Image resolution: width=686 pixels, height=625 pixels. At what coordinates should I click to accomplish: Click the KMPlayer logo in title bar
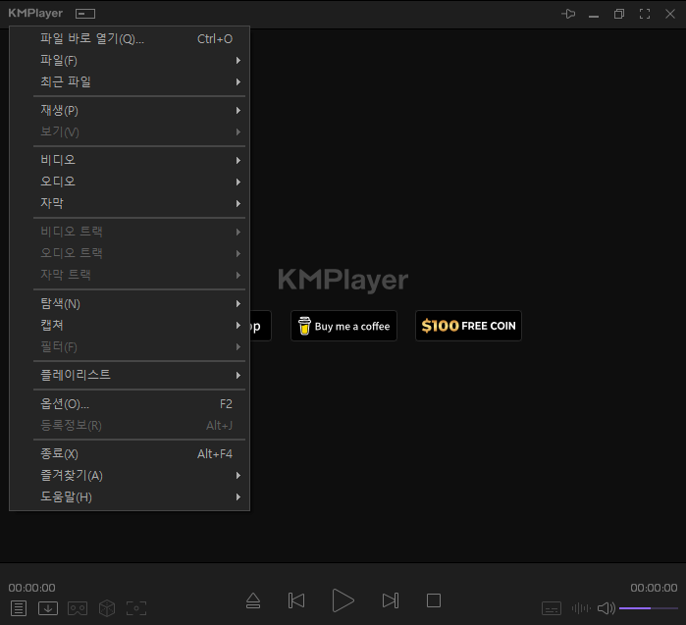pyautogui.click(x=35, y=13)
